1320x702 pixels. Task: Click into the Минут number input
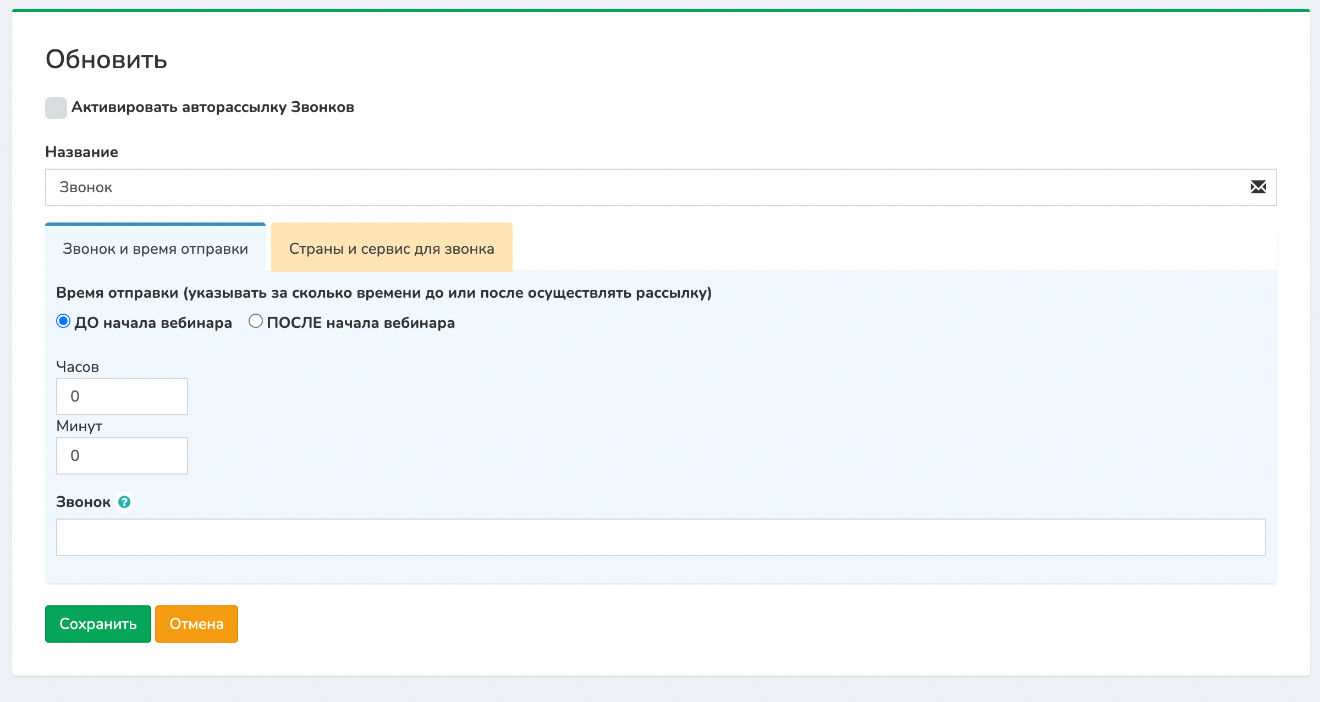[122, 456]
